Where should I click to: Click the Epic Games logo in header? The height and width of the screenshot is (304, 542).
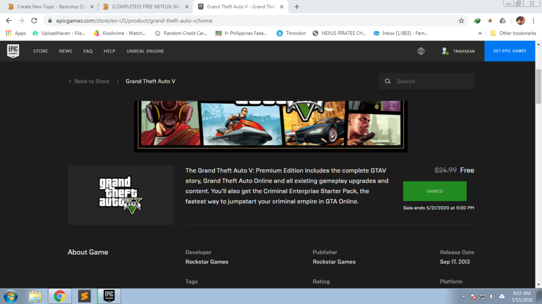(x=13, y=51)
